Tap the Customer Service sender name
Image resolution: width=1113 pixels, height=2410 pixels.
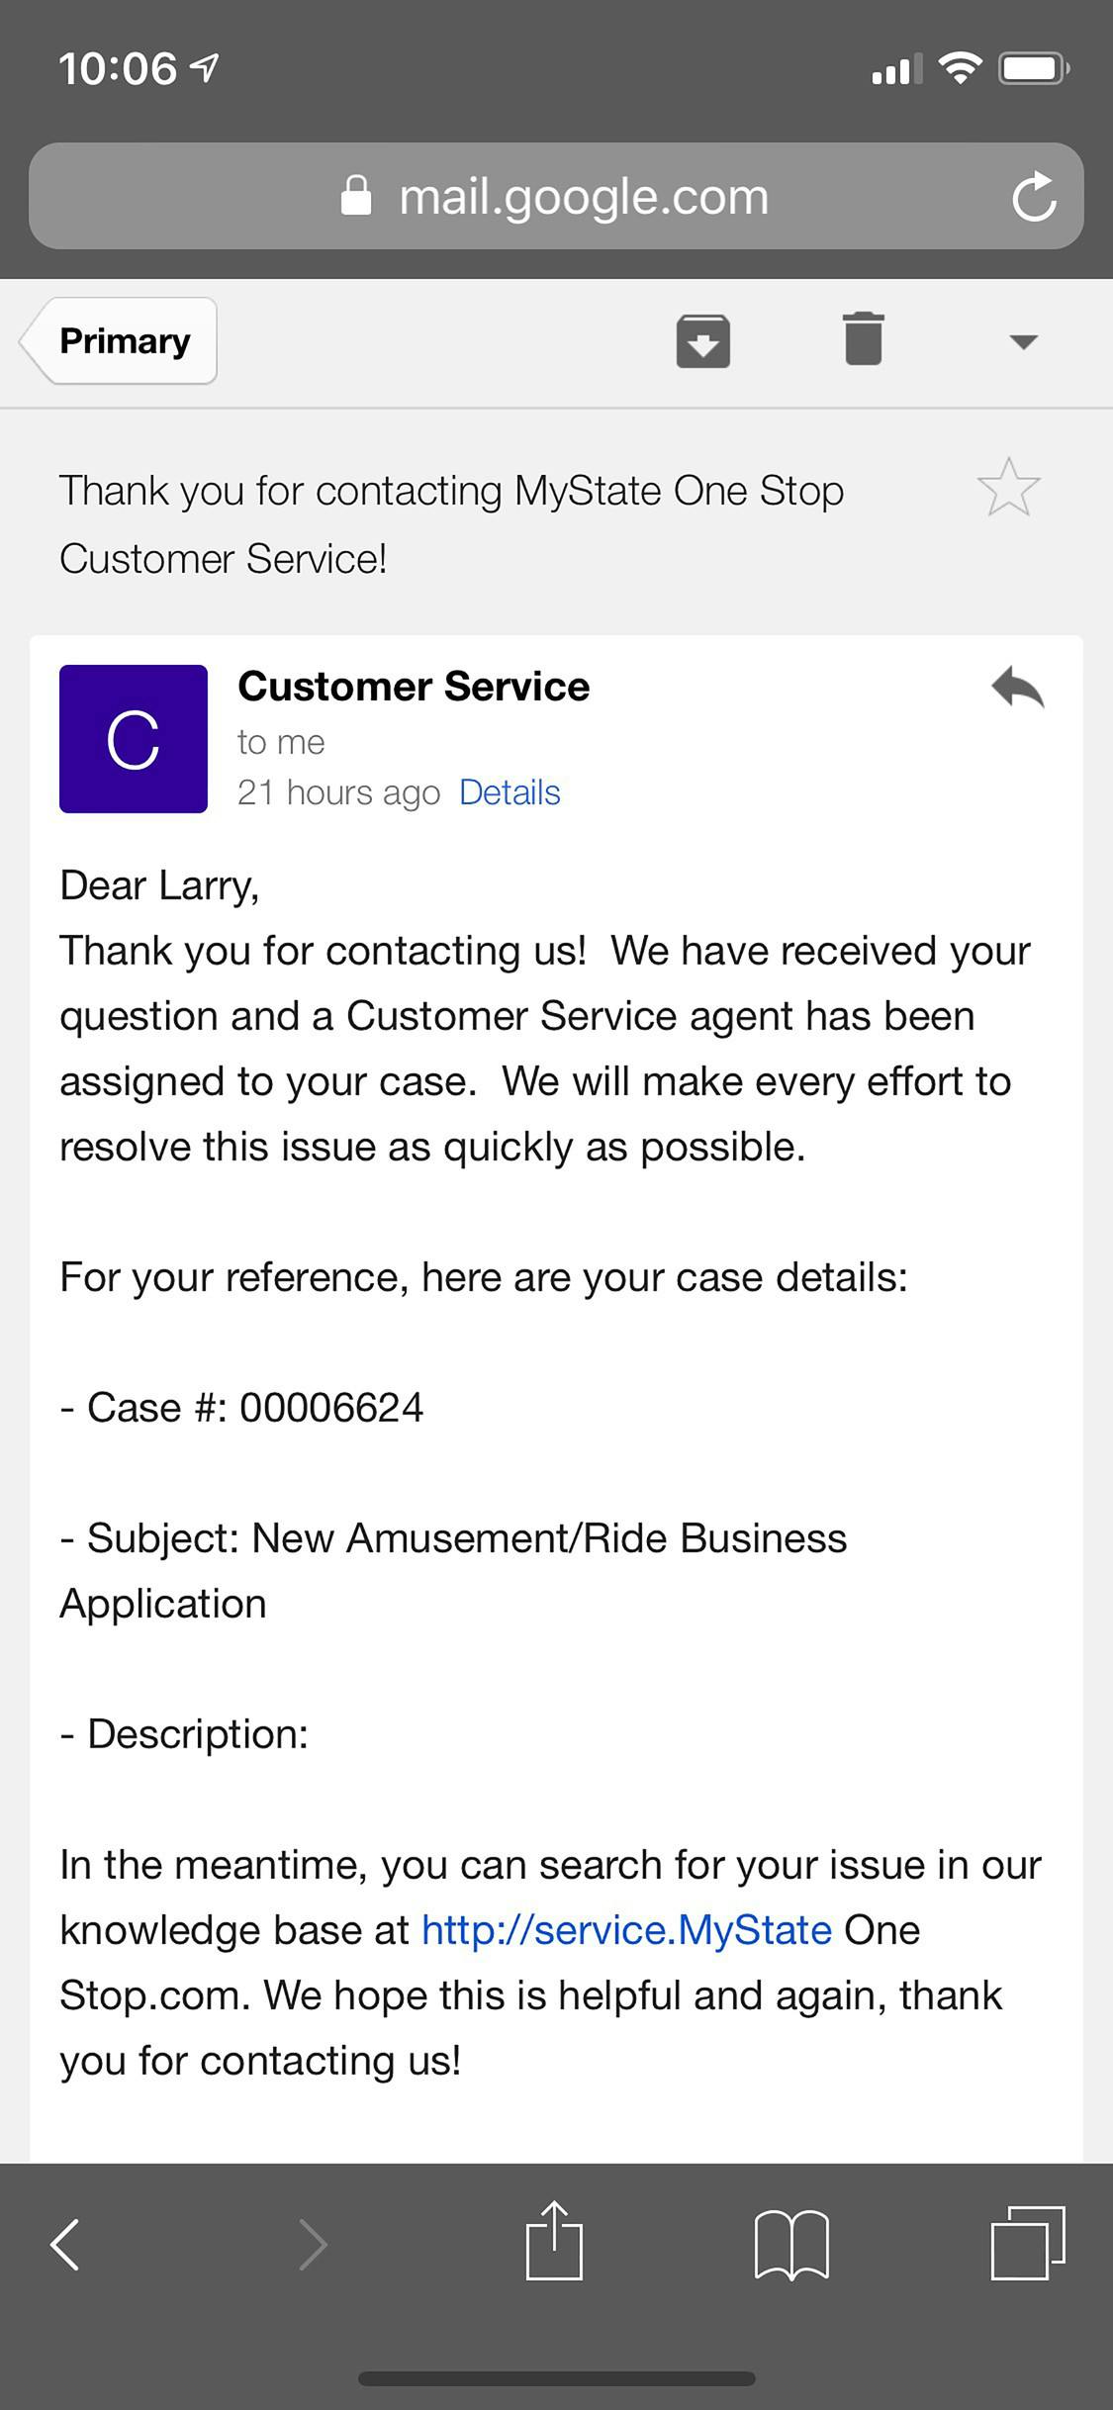pos(414,687)
